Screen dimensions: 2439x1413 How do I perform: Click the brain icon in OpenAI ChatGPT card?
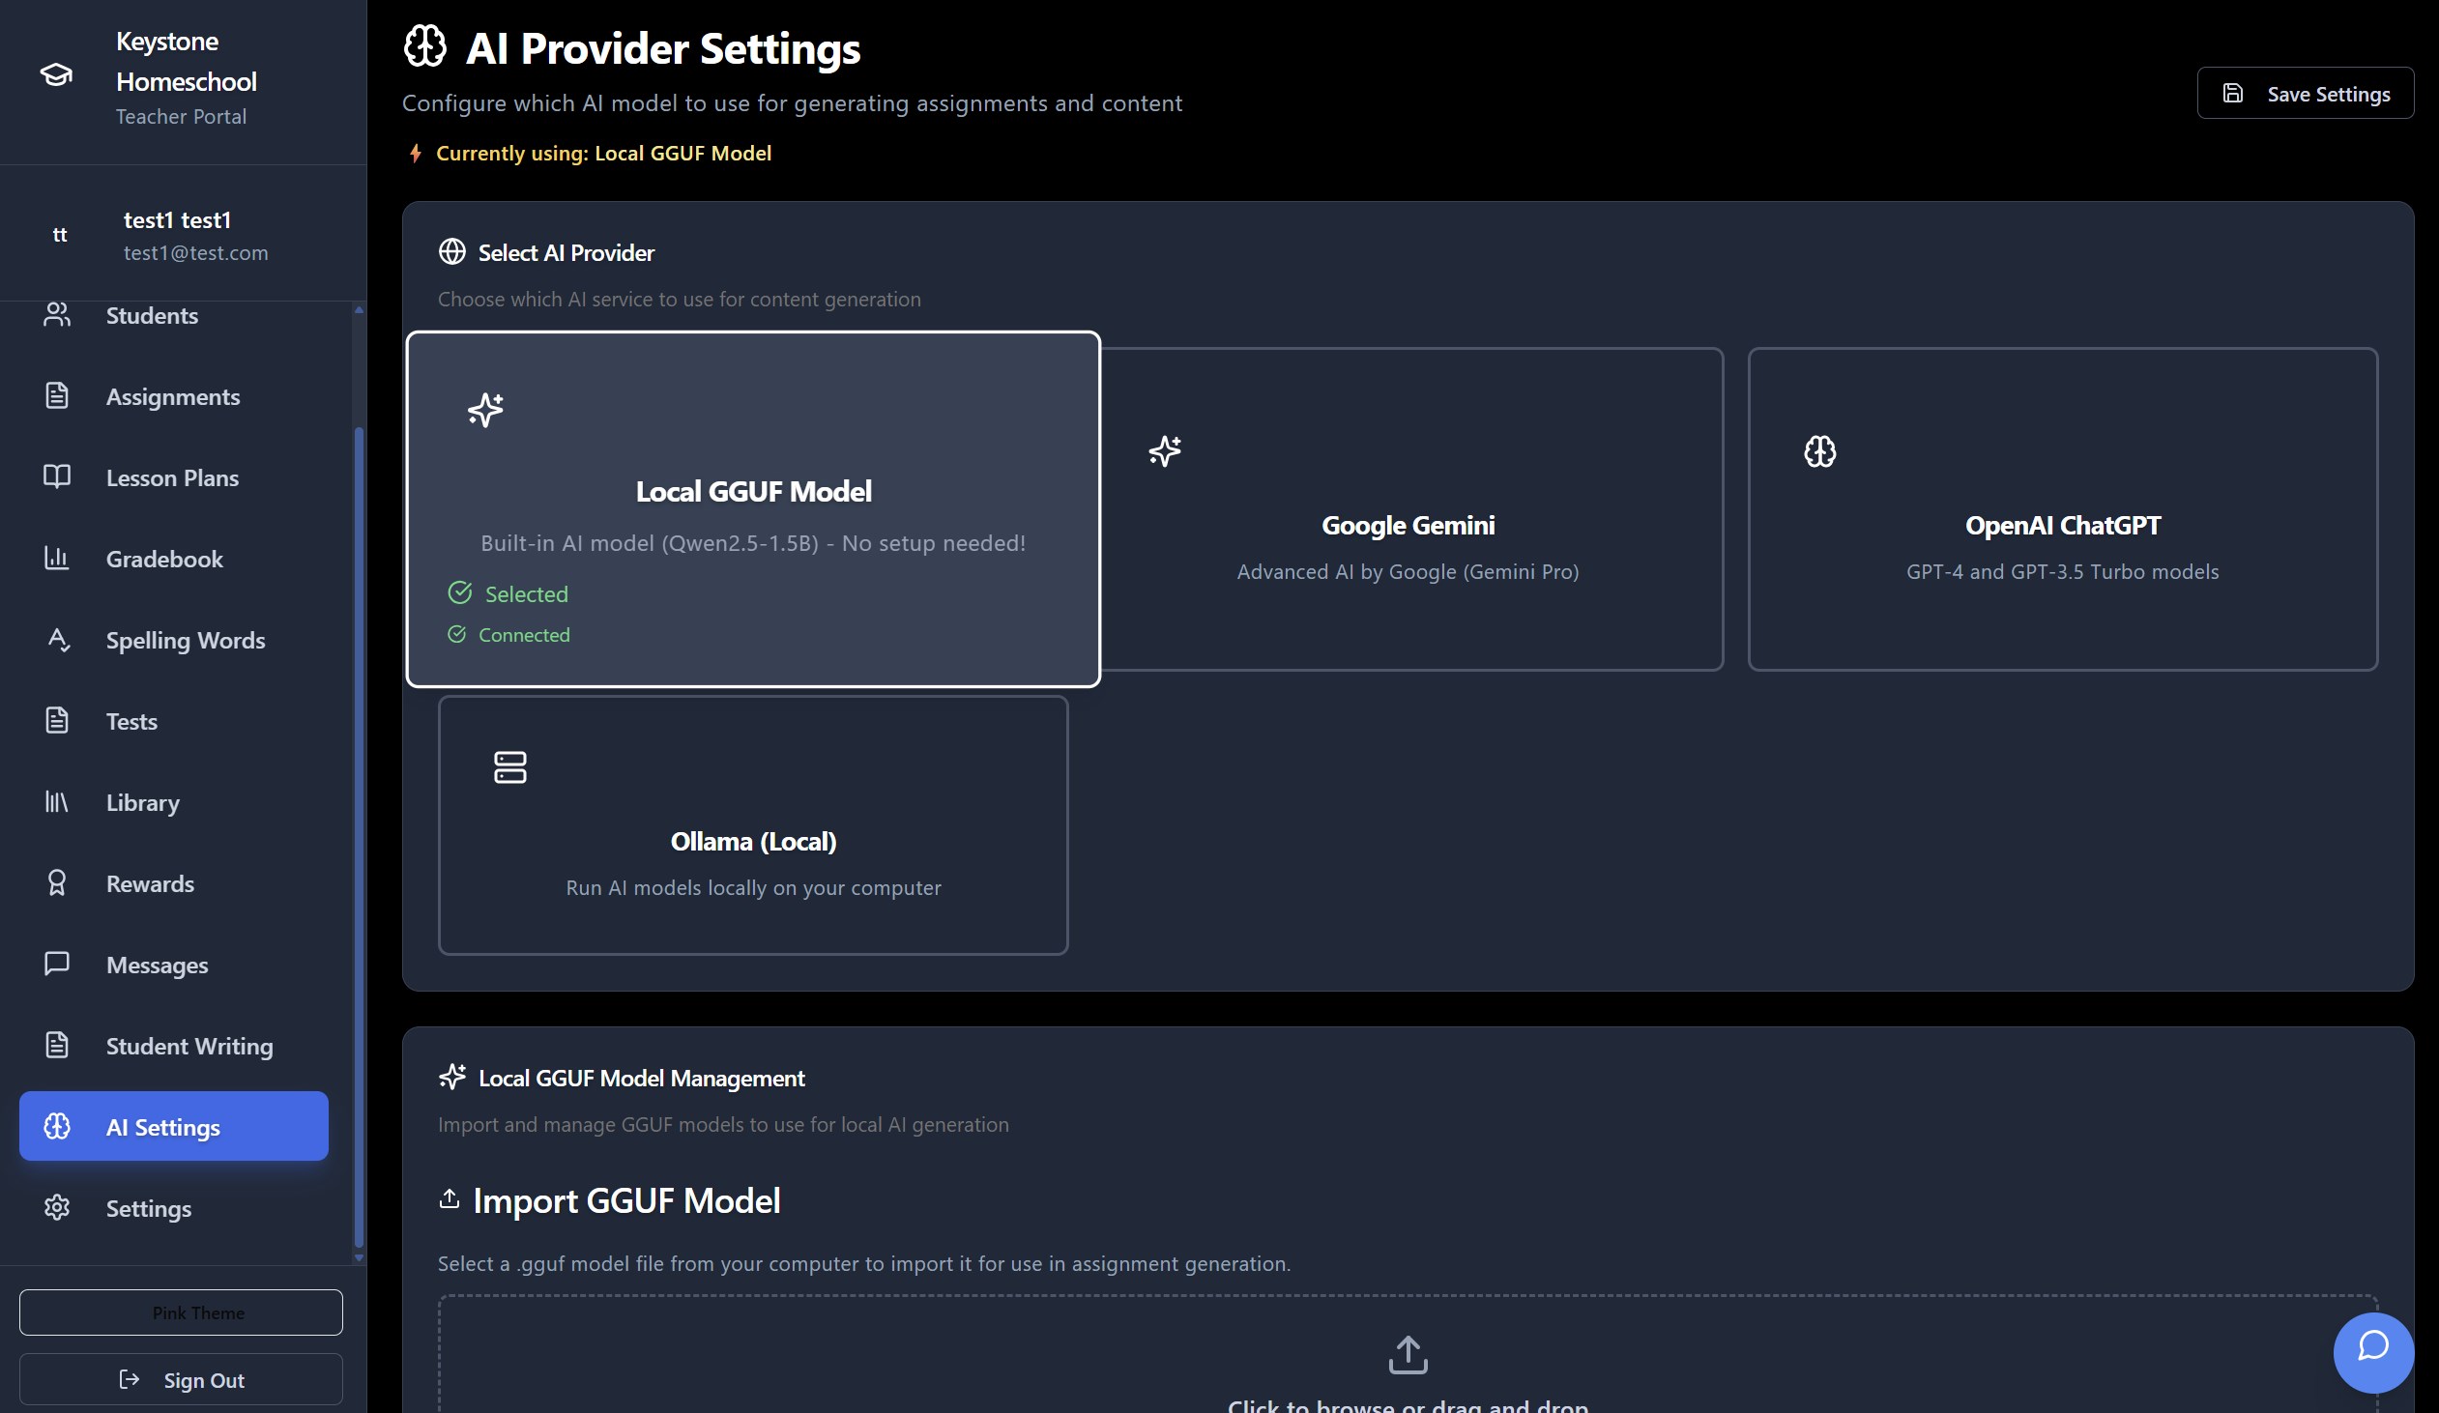pos(1819,451)
